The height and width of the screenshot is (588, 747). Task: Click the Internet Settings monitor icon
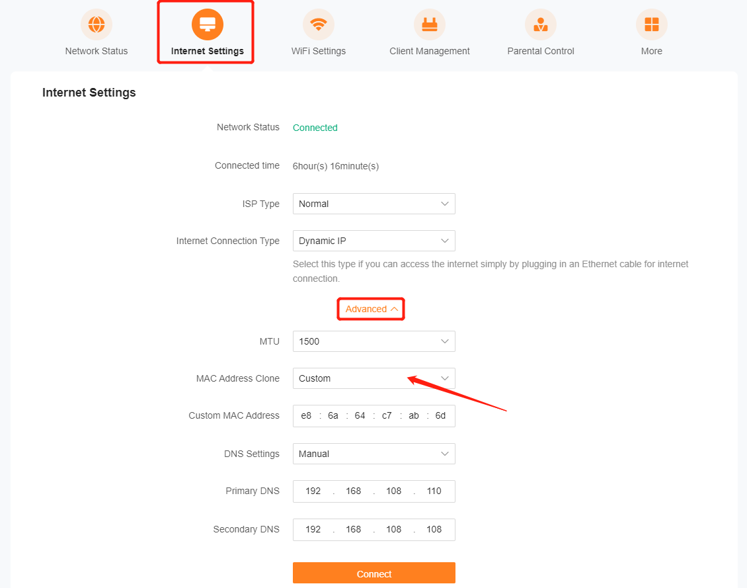pos(208,25)
